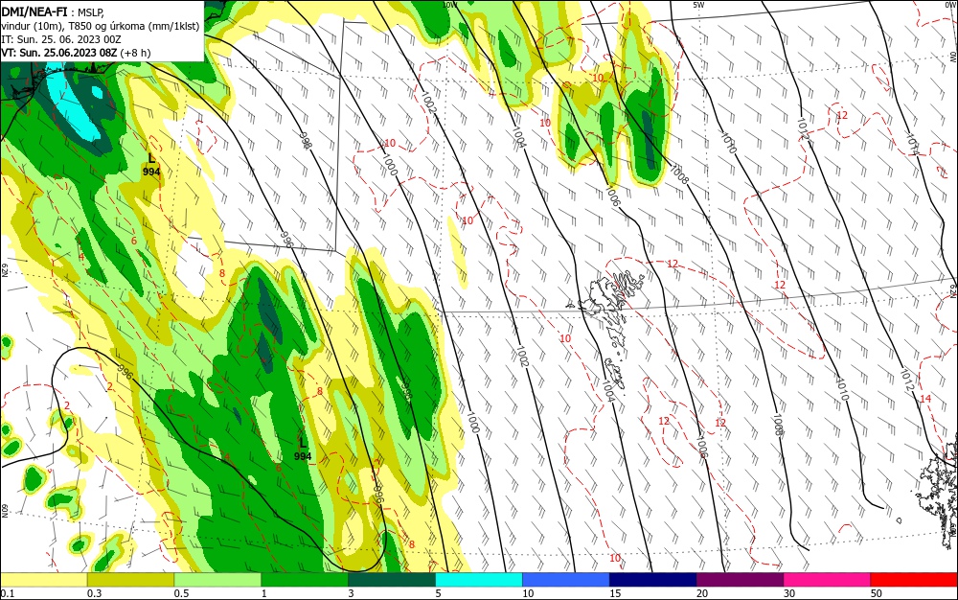Screen dimensions: 958x600
Task: Click the legend value label "0.3"
Action: tap(94, 593)
